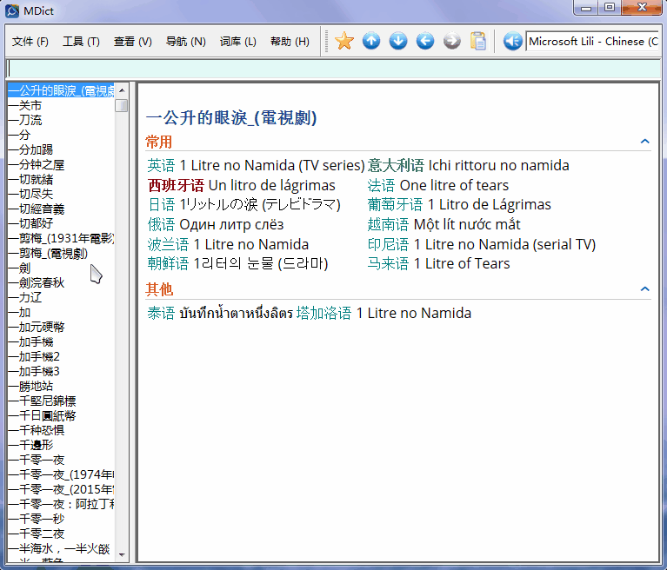Open the 工具 (T) menu
This screenshot has width=667, height=570.
click(81, 42)
